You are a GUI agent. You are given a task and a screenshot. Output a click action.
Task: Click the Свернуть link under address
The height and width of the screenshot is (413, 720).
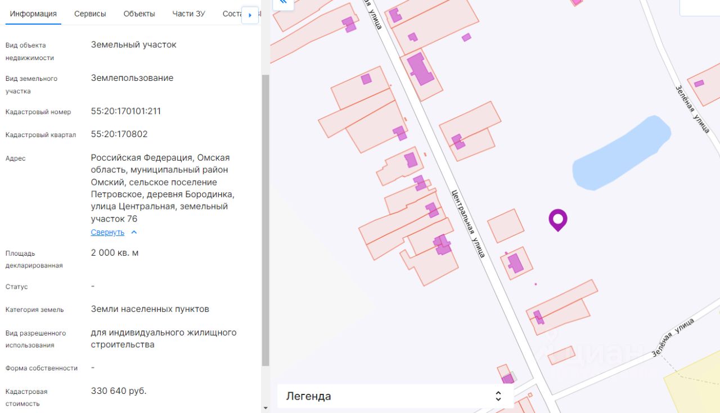(107, 232)
